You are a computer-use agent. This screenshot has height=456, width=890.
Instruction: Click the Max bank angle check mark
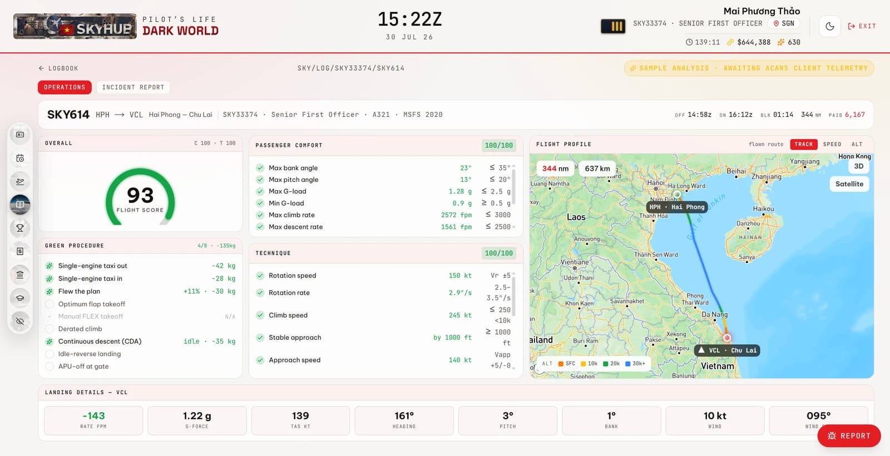pyautogui.click(x=260, y=168)
